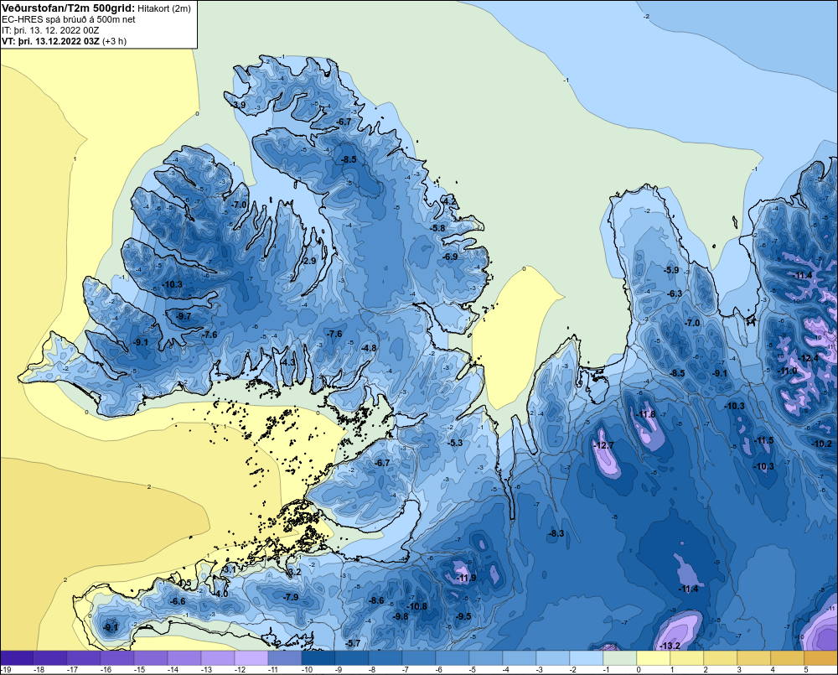Screen dimensions: 838x675
Task: Click the -5.3 temperature label
Action: pos(455,443)
